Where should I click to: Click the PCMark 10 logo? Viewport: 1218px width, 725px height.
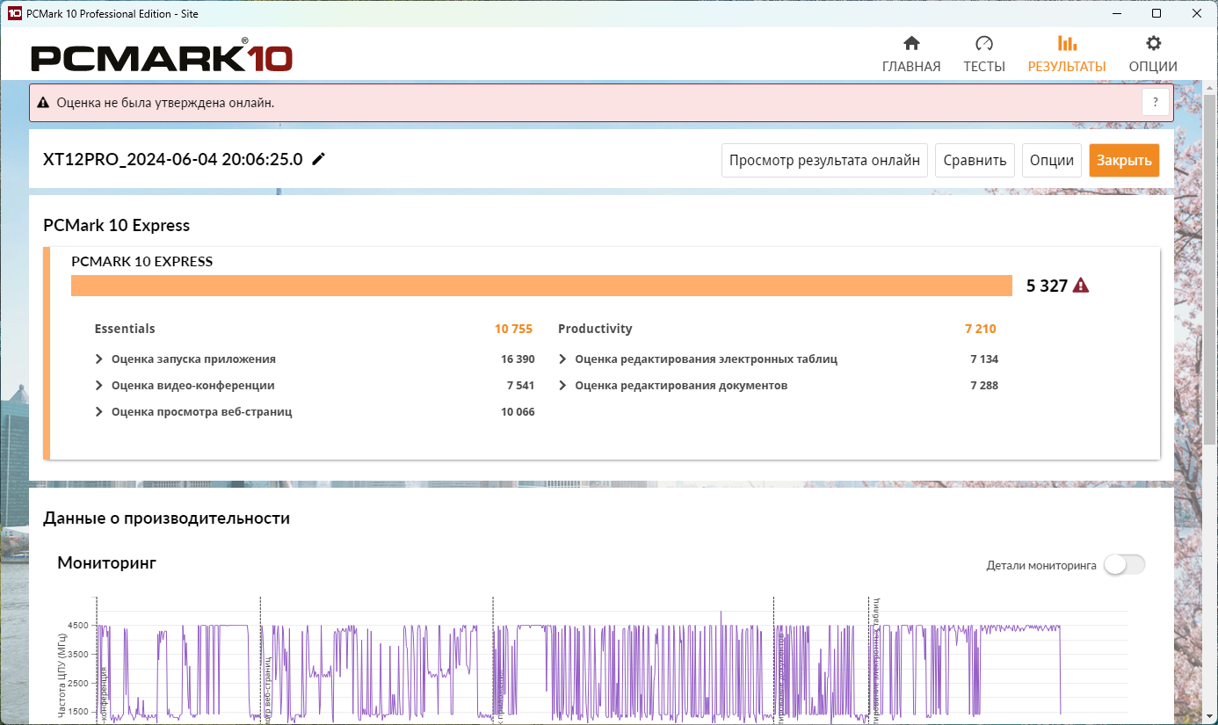point(162,57)
